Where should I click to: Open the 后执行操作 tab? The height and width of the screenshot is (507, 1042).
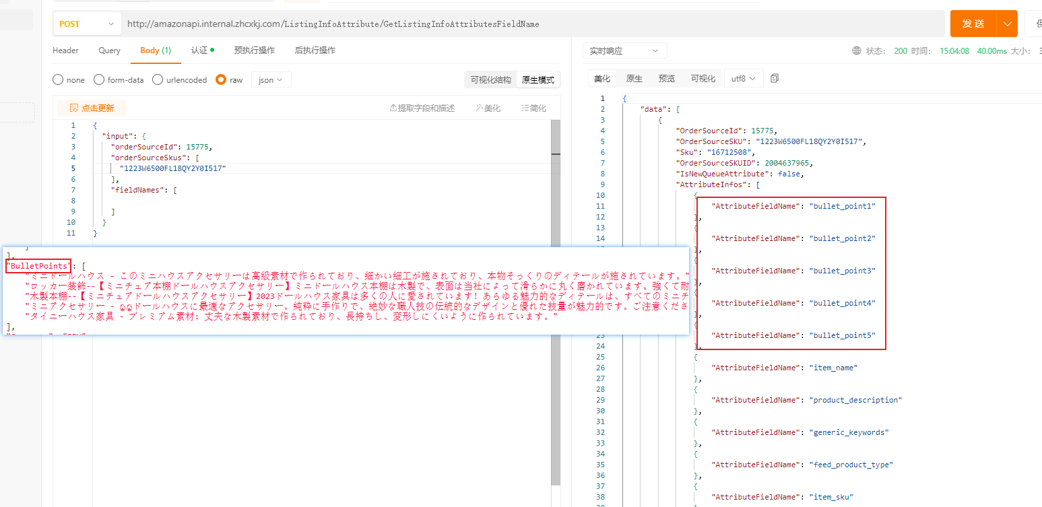tap(315, 50)
